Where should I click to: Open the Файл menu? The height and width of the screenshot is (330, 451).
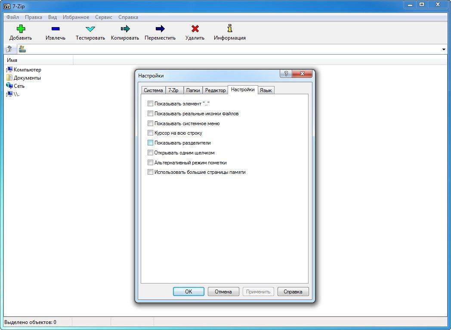pos(12,17)
